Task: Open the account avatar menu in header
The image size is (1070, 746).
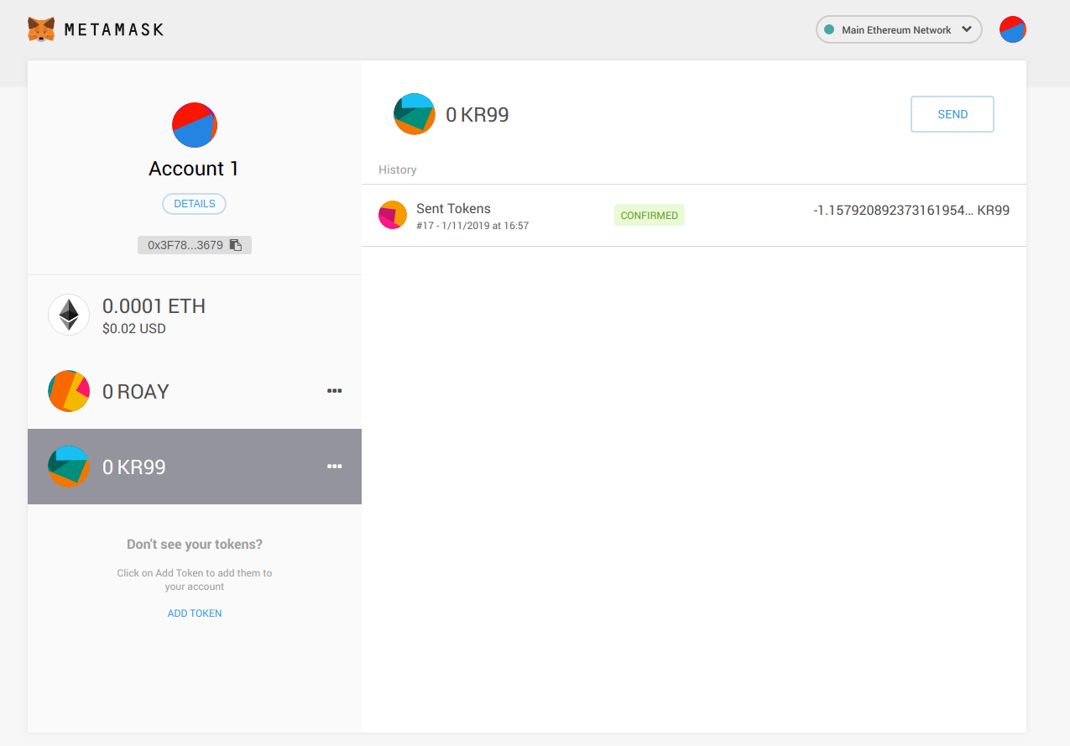Action: 1013,29
